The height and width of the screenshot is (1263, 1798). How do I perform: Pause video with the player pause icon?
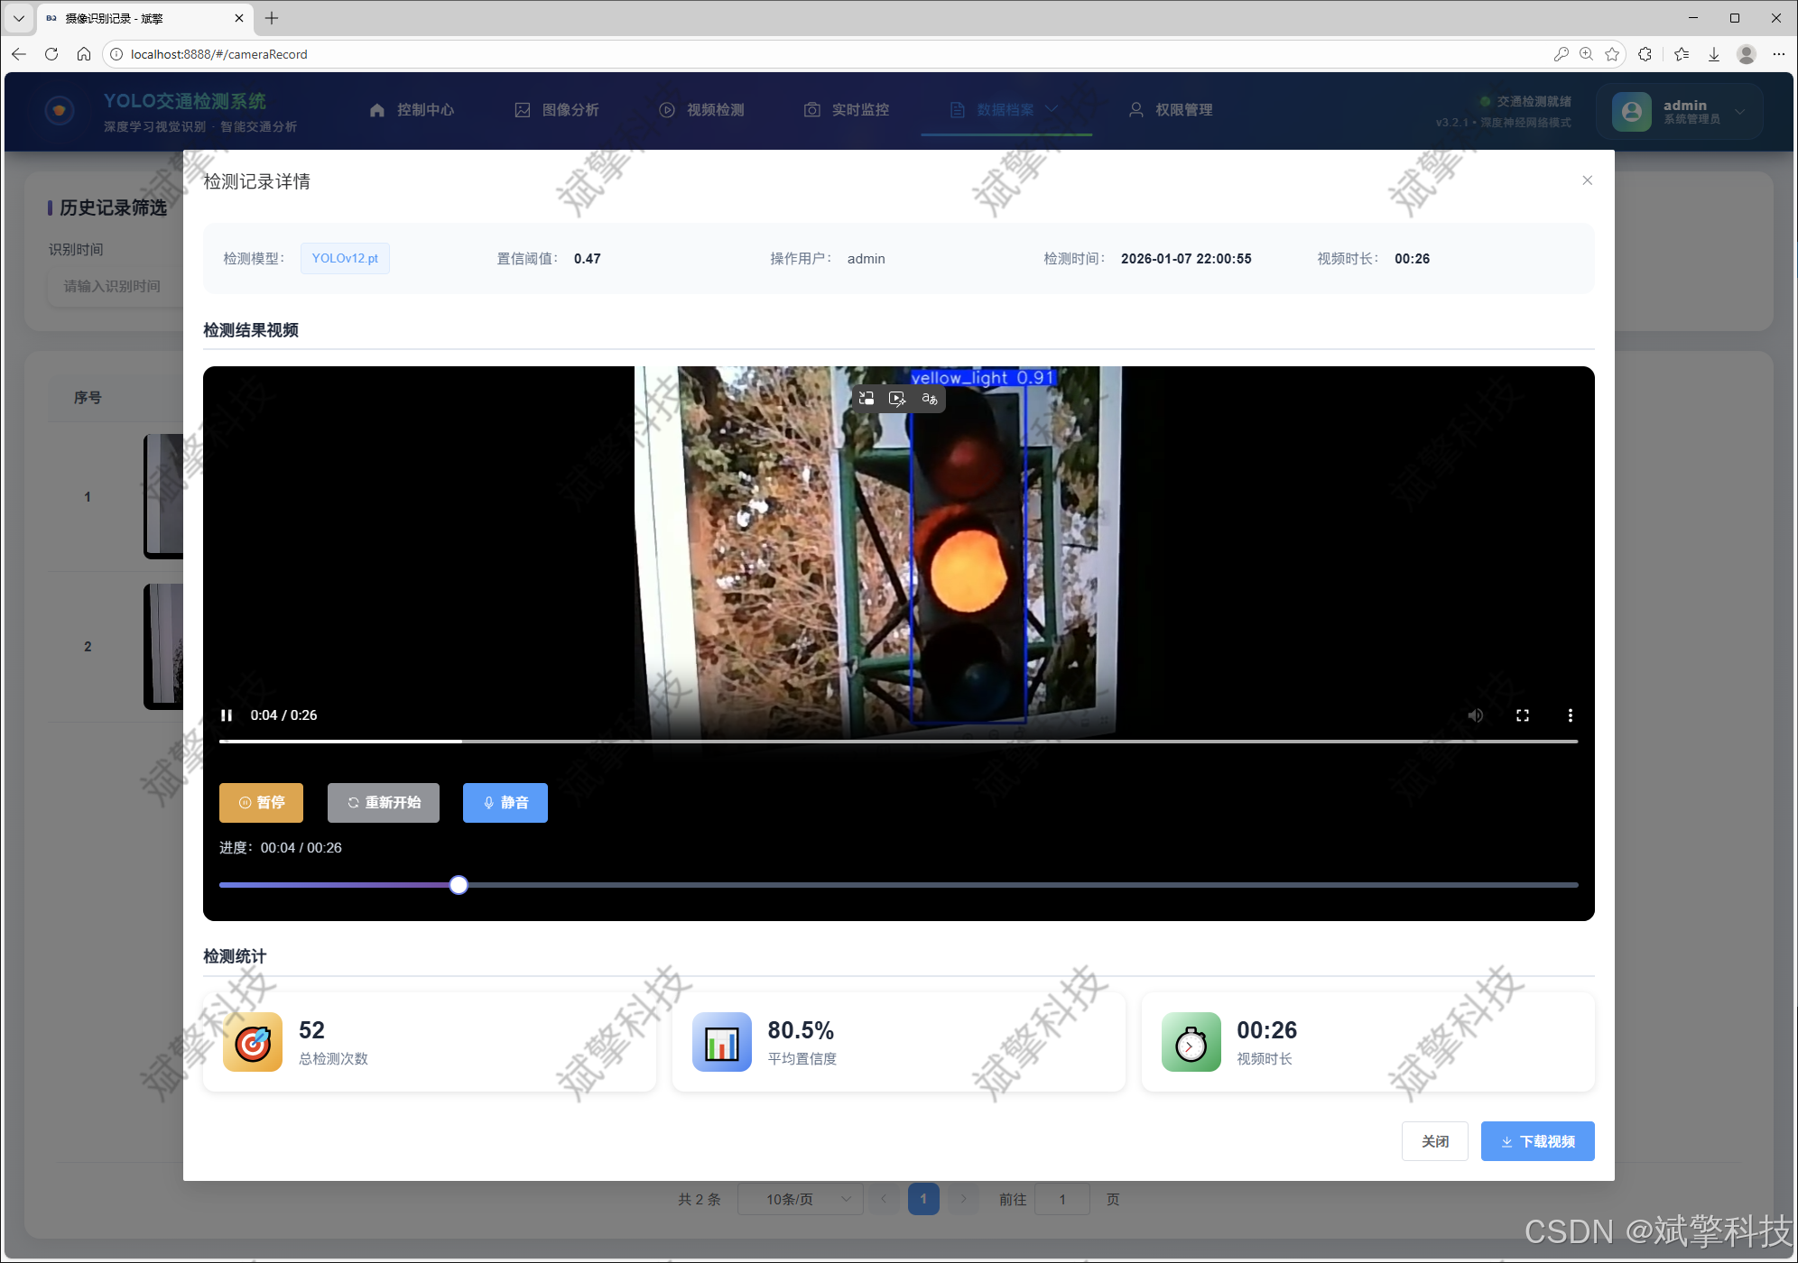pos(227,715)
